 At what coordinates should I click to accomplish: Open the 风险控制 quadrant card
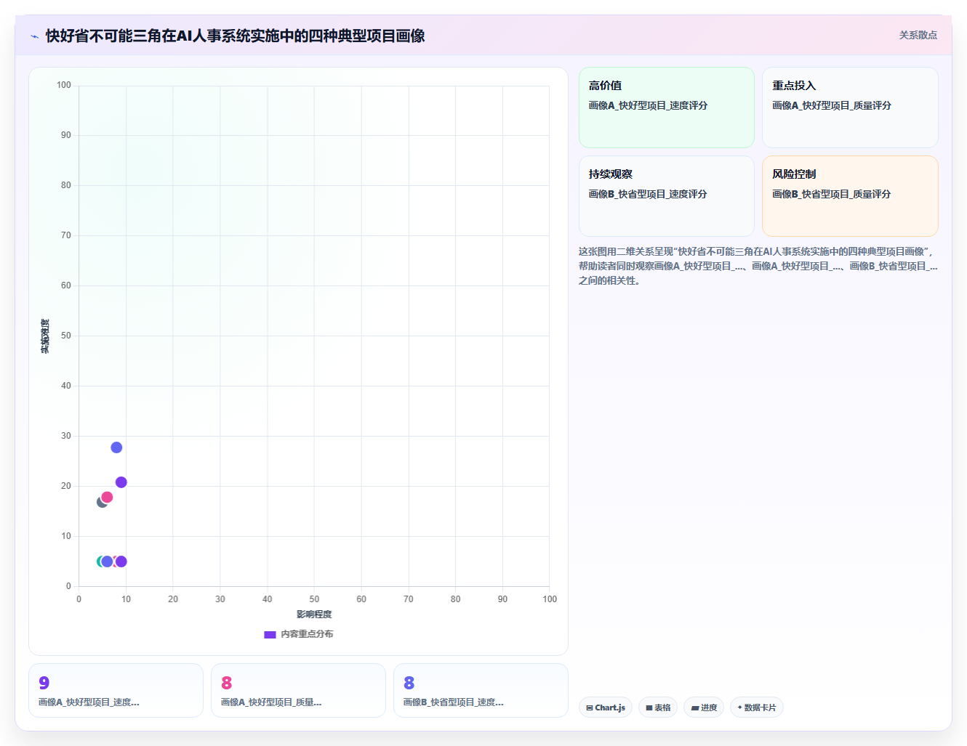click(x=850, y=196)
